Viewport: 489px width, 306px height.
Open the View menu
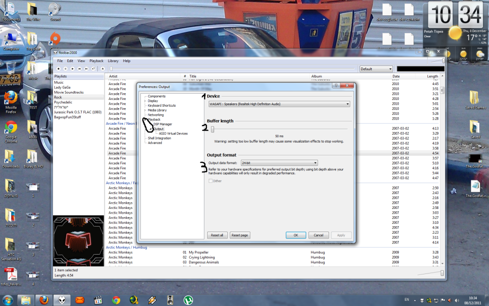[x=81, y=61]
